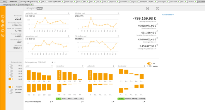
Task: Disable the DB 6 toggle
Action: click(11, 79)
